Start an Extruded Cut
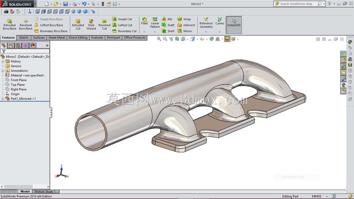The width and height of the screenshot is (354, 199). [x=78, y=24]
